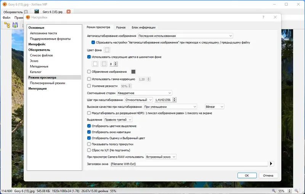Open the Файл menu
Viewport: 305px width, 194px height.
[6, 18]
